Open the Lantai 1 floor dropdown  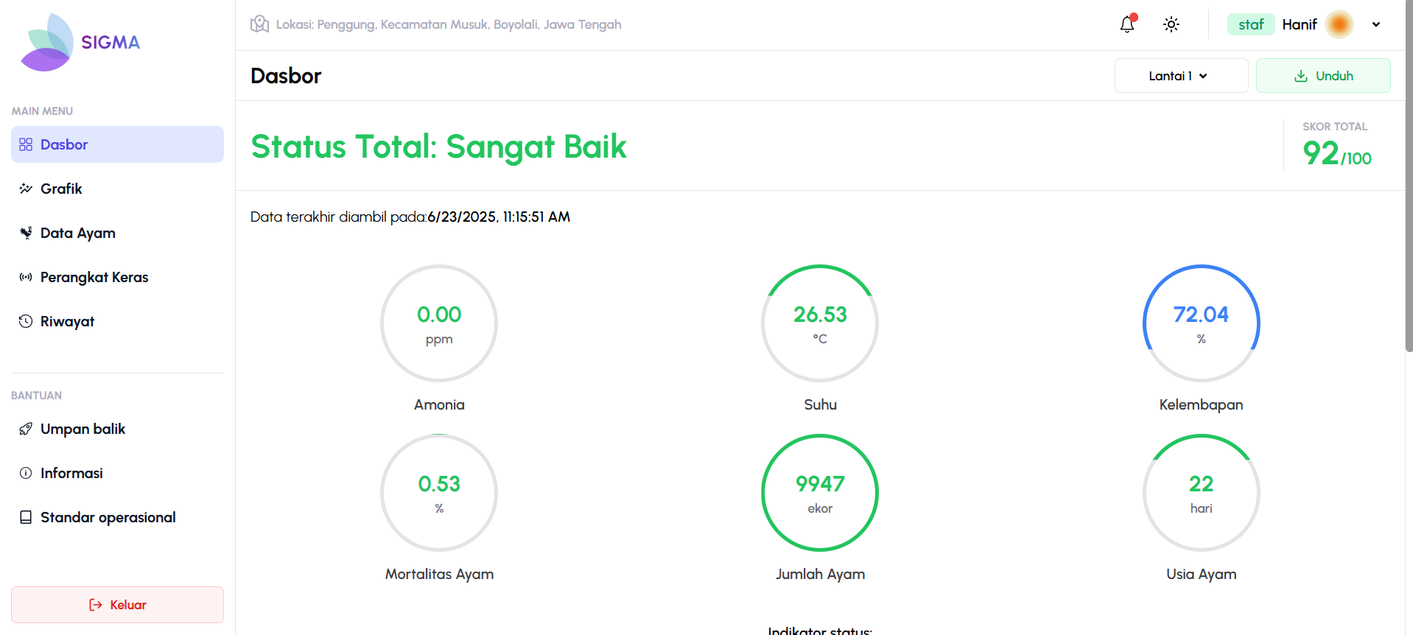pos(1181,76)
